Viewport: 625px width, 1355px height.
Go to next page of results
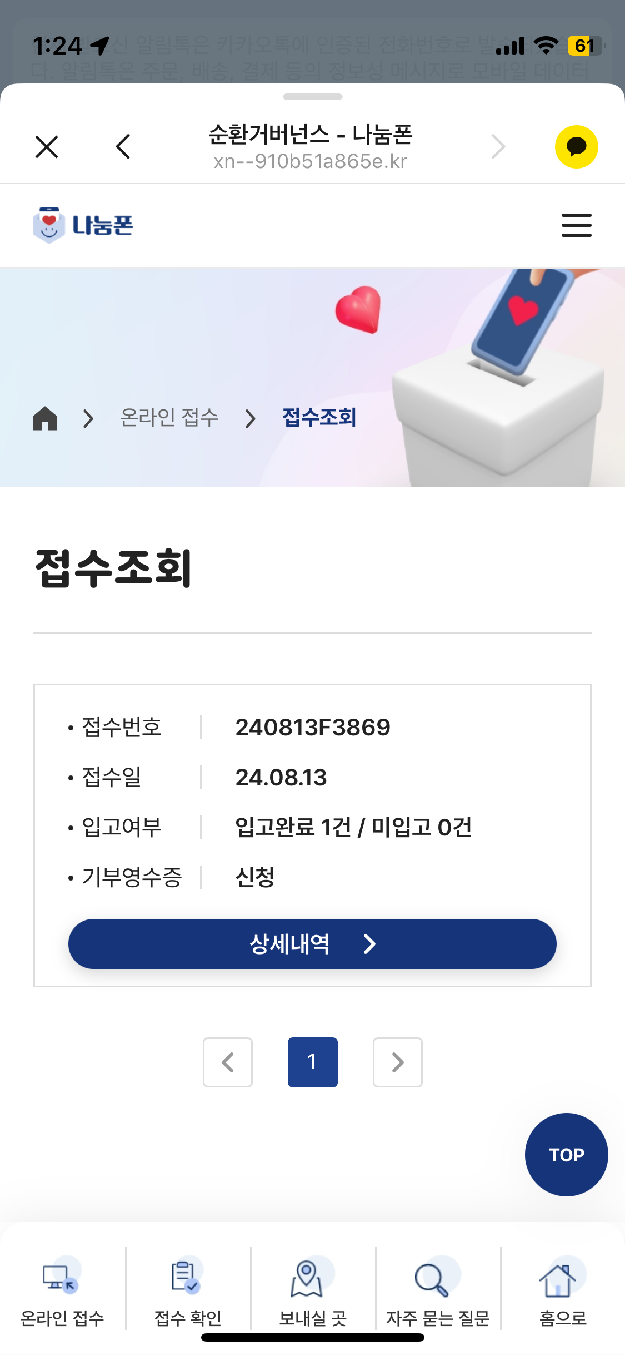click(398, 1062)
